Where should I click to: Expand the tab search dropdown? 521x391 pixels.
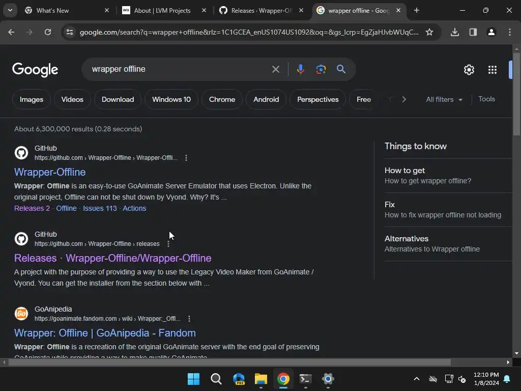pyautogui.click(x=10, y=10)
